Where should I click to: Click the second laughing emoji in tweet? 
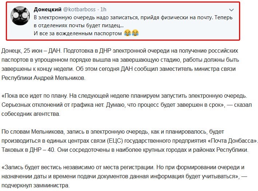pos(135,34)
